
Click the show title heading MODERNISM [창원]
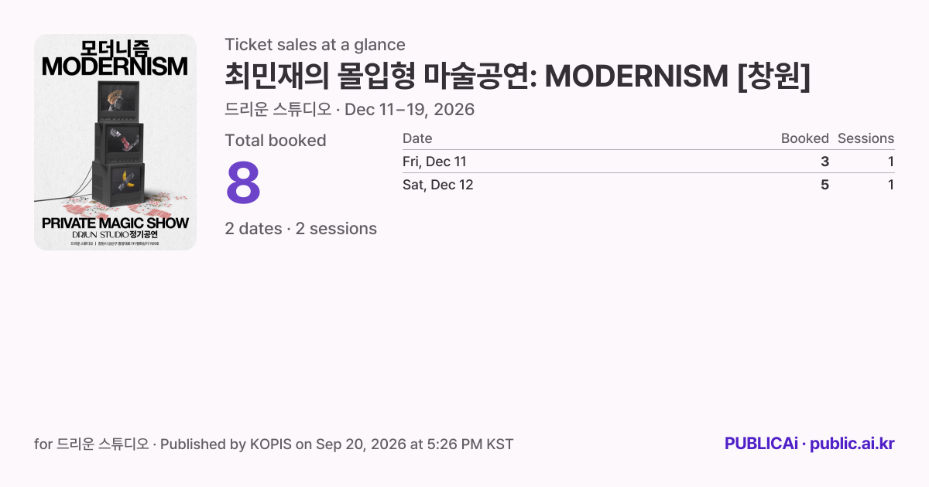[x=517, y=77]
